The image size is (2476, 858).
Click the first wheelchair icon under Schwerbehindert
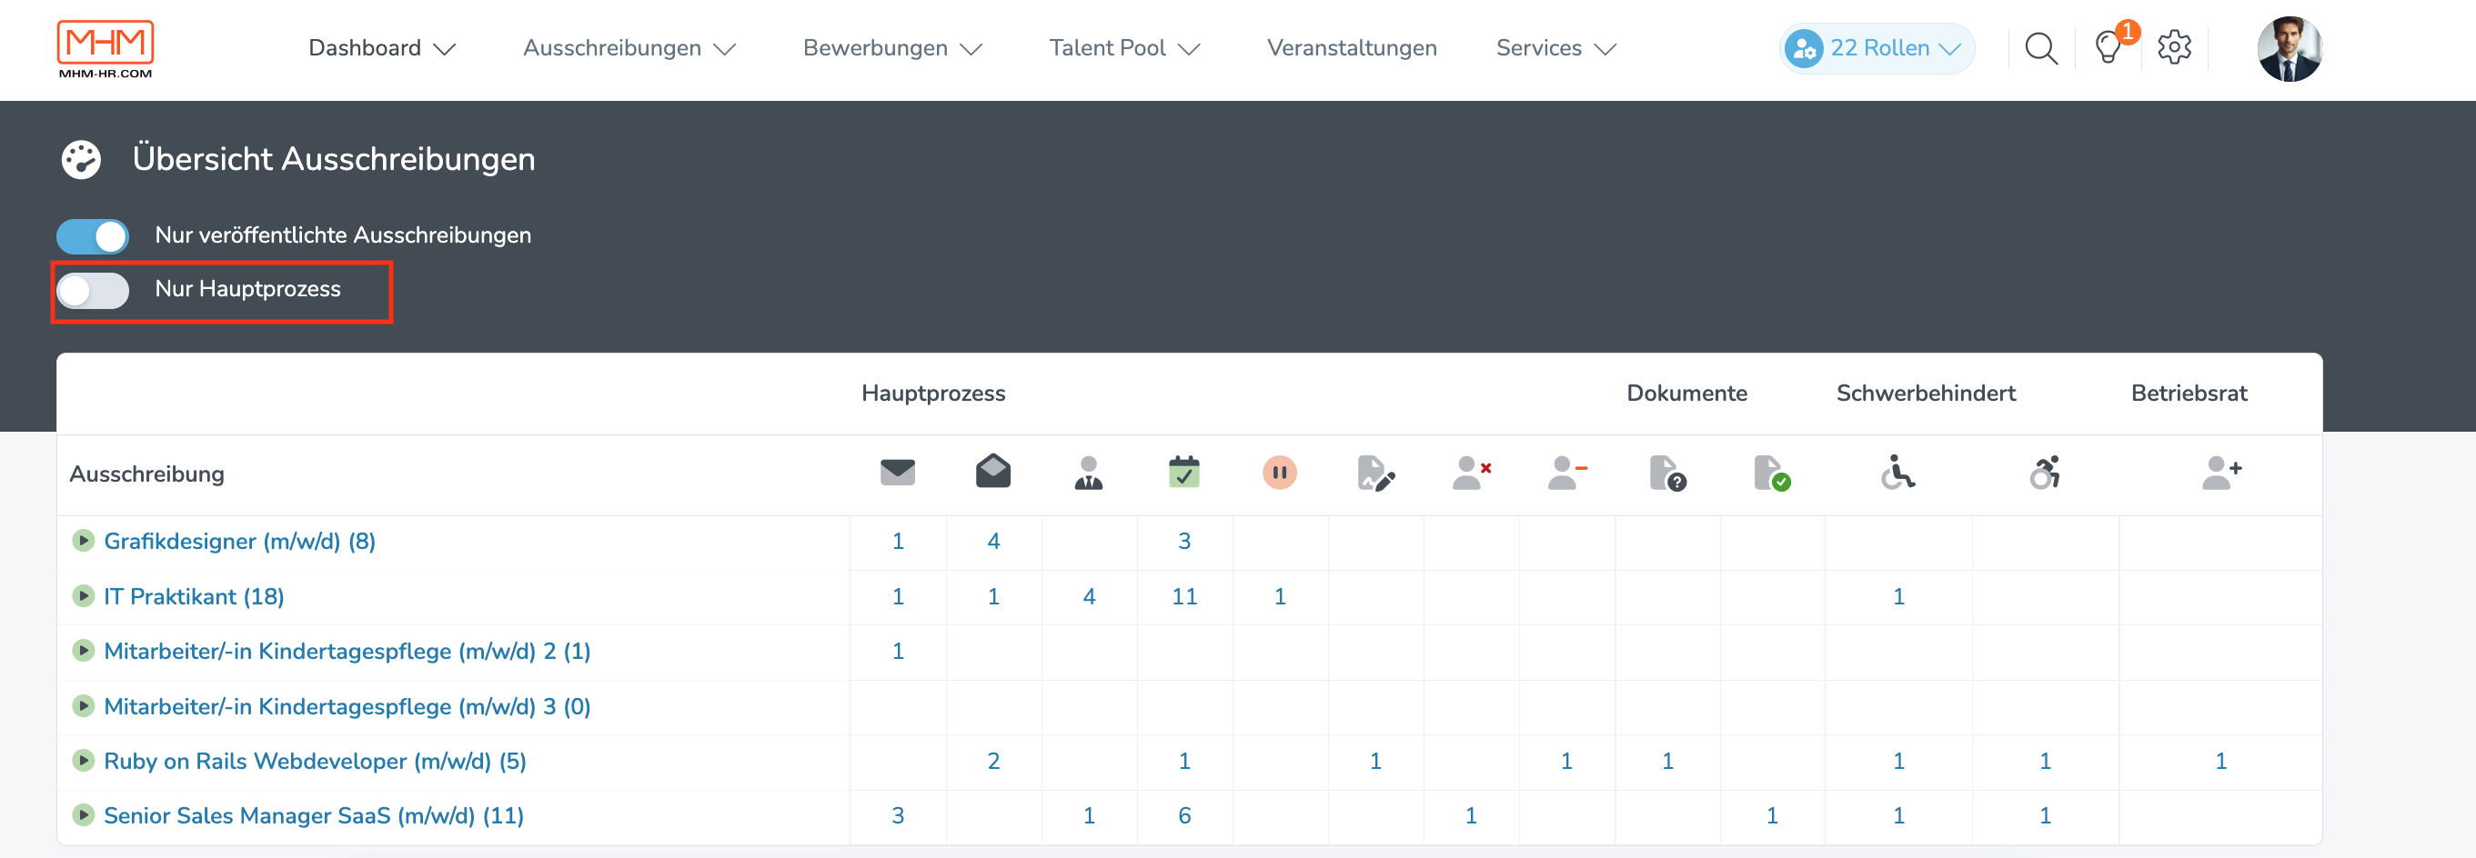coord(1897,472)
